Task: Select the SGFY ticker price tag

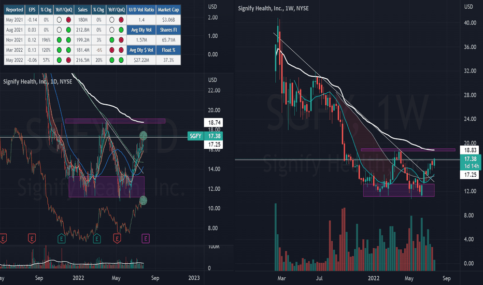Action: [x=195, y=136]
